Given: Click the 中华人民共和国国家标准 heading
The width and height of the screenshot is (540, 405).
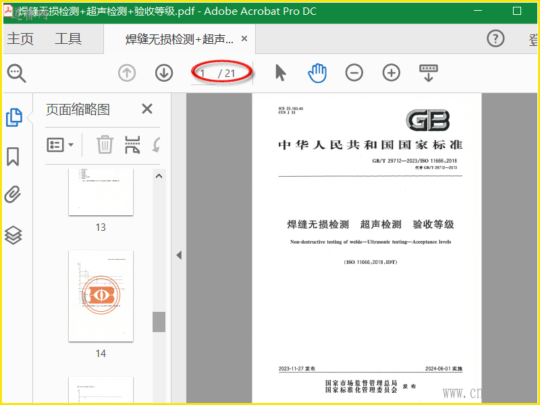Looking at the screenshot, I should coord(370,145).
